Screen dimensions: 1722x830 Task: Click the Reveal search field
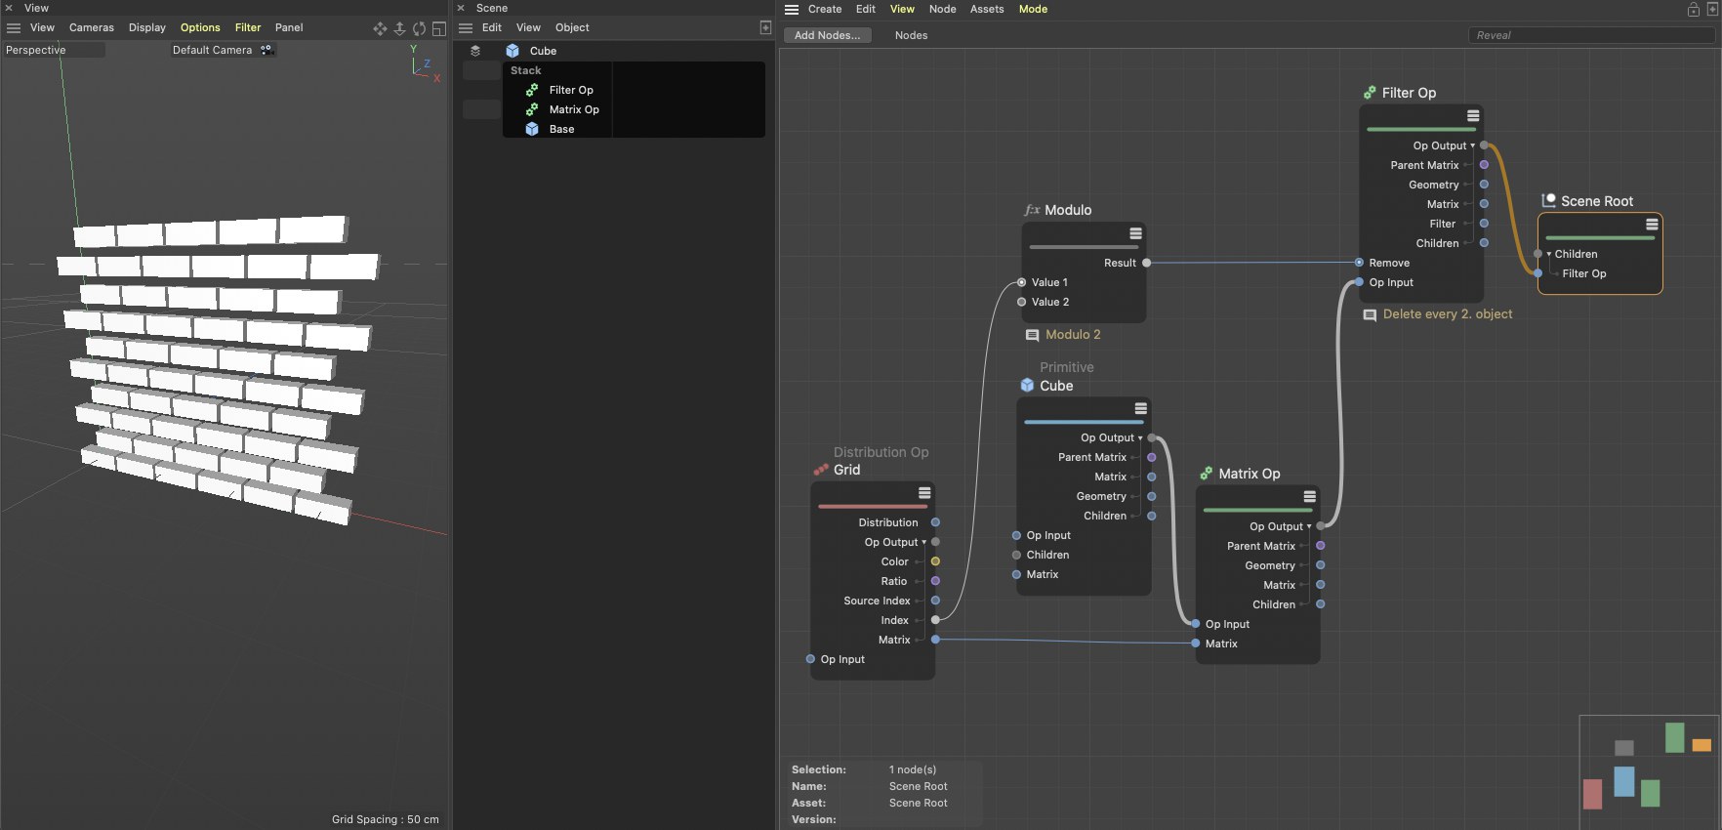coord(1591,35)
